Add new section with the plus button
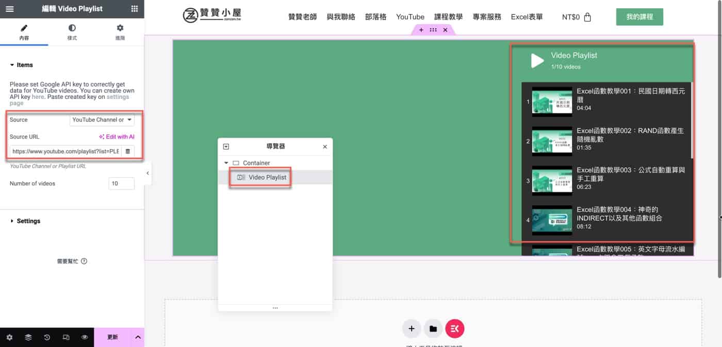 click(x=411, y=328)
